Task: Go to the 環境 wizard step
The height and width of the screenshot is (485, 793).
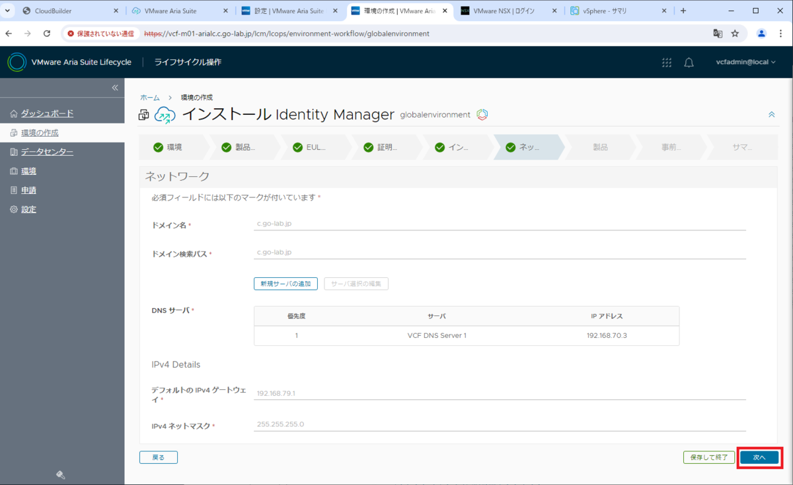Action: coord(174,148)
